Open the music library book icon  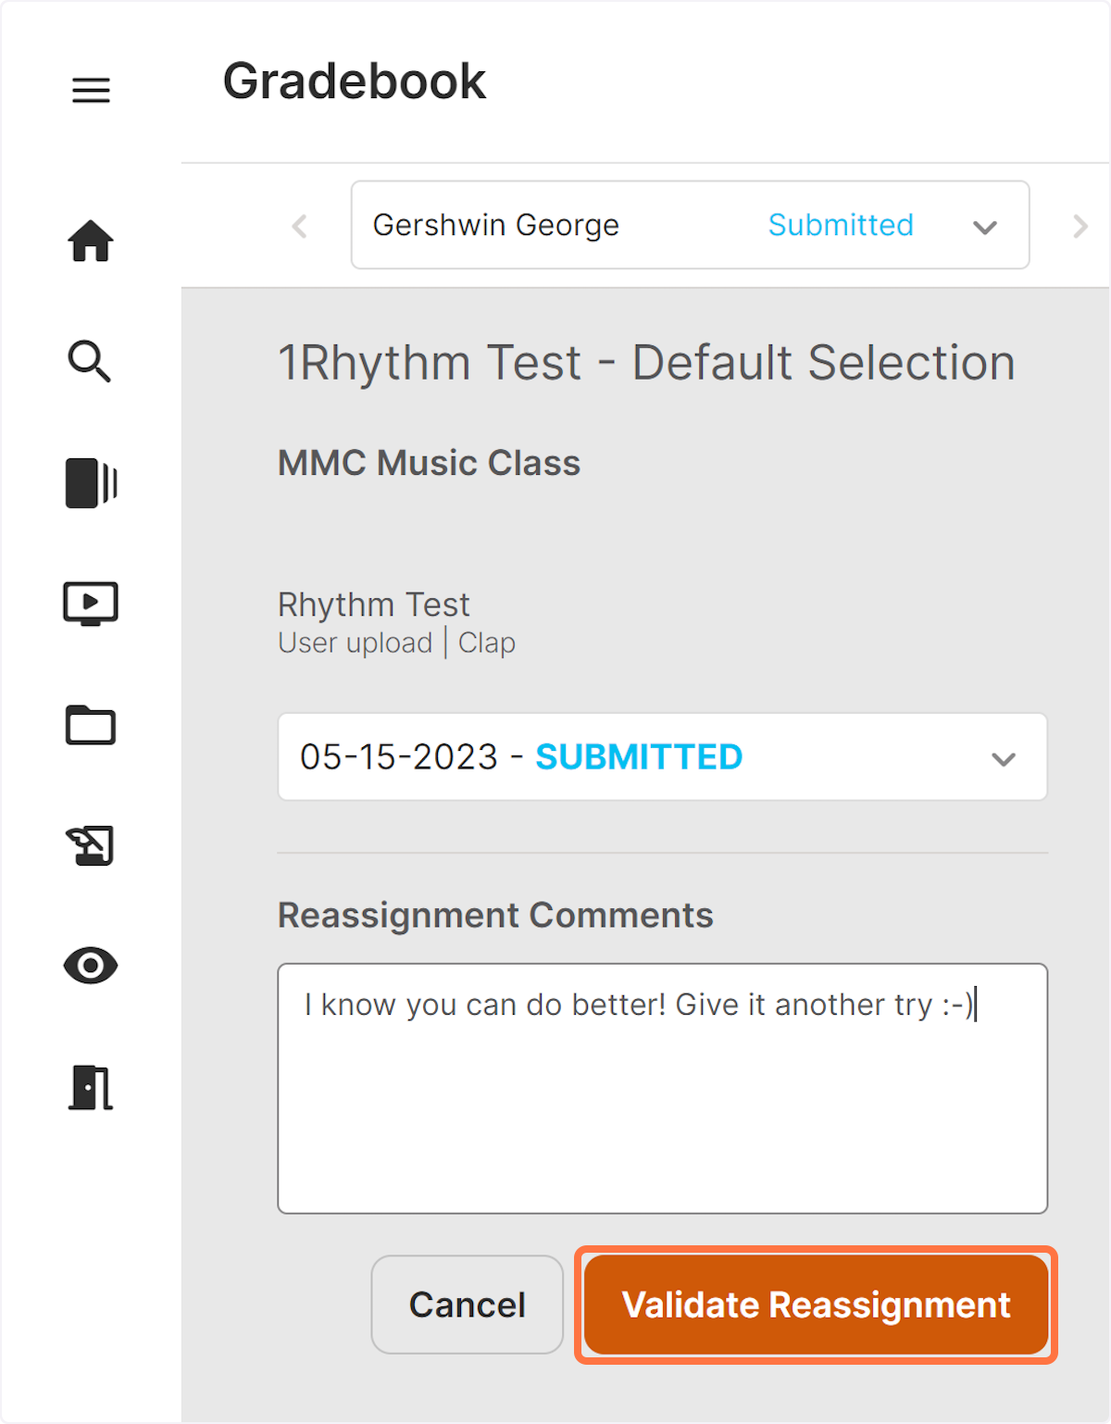(91, 482)
